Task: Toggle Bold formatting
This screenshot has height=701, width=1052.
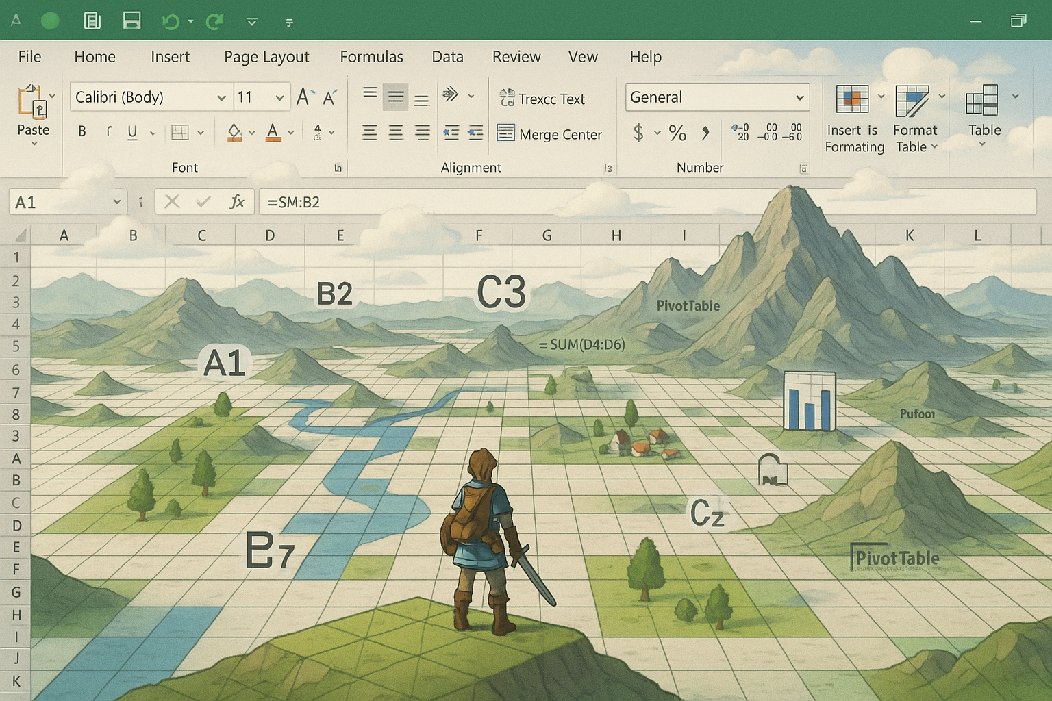Action: pos(82,131)
